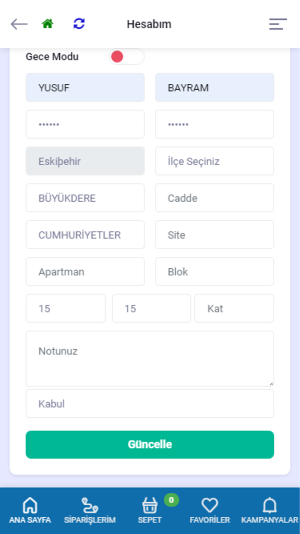This screenshot has width=300, height=534.
Task: Tap the green home icon
Action: coord(48,24)
